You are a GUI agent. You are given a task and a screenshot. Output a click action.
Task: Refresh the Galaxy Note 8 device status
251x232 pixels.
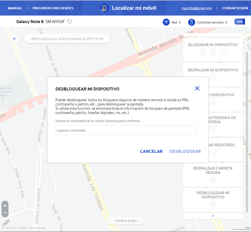point(69,21)
